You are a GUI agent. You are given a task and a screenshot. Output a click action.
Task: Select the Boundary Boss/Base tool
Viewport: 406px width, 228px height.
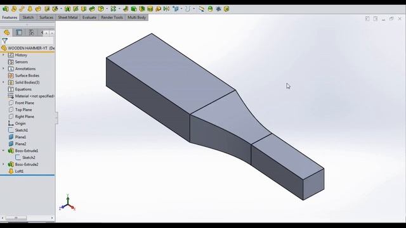[38, 9]
